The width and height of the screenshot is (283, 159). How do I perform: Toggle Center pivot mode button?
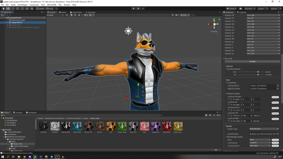tap(40, 8)
